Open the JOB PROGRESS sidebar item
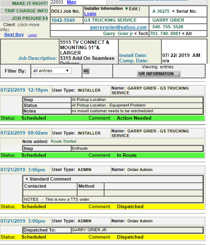Image resolution: width=210 pixels, height=245 pixels. click(x=30, y=18)
